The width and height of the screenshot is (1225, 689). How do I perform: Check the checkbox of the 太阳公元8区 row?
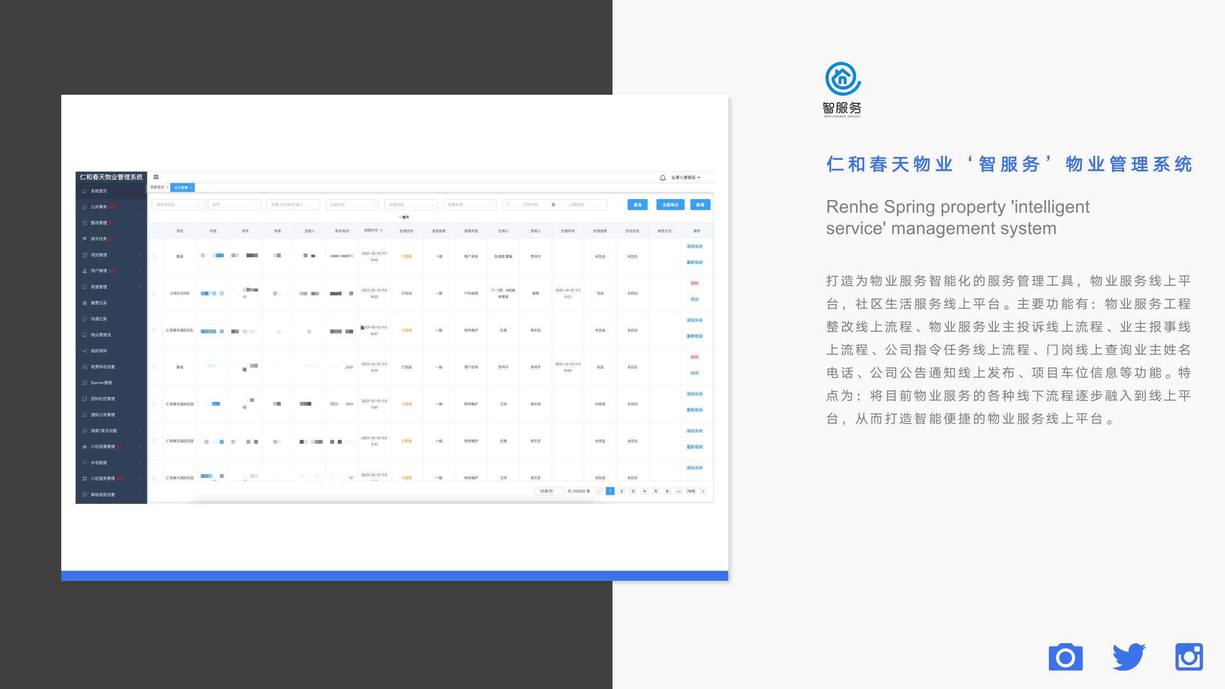coord(154,293)
